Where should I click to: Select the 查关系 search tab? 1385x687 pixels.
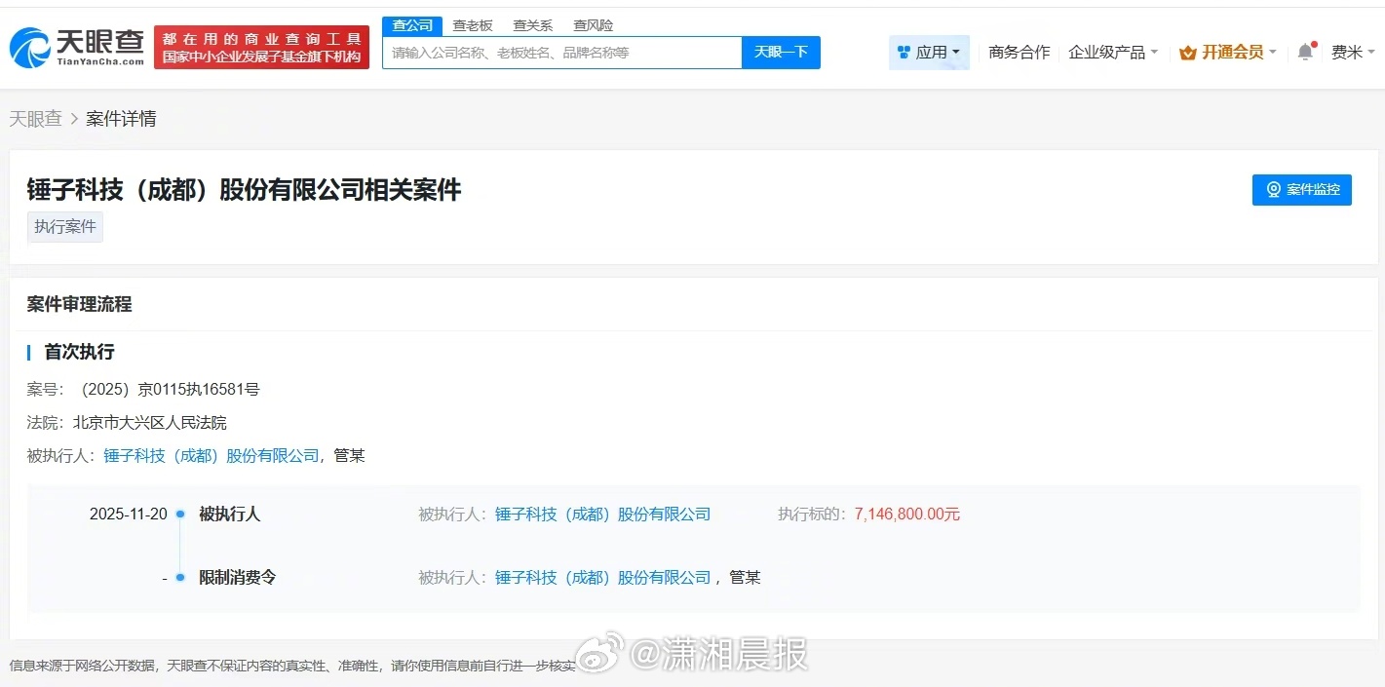533,25
